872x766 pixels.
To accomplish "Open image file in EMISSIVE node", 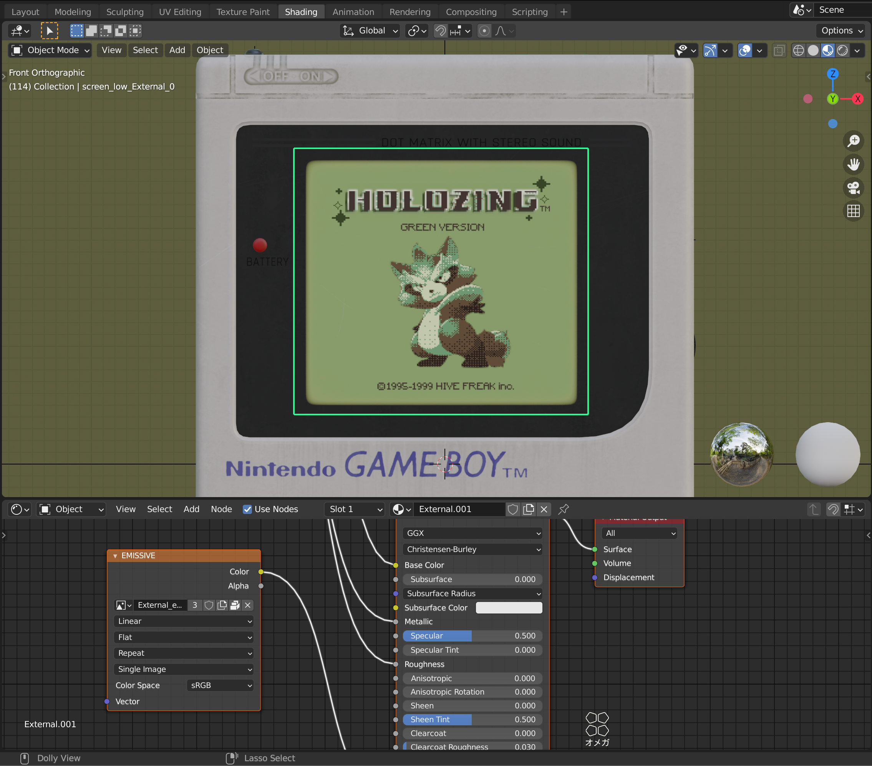I will tap(235, 605).
